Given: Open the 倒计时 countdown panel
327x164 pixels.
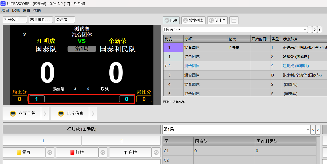Looking at the screenshot, I should point(217,20).
